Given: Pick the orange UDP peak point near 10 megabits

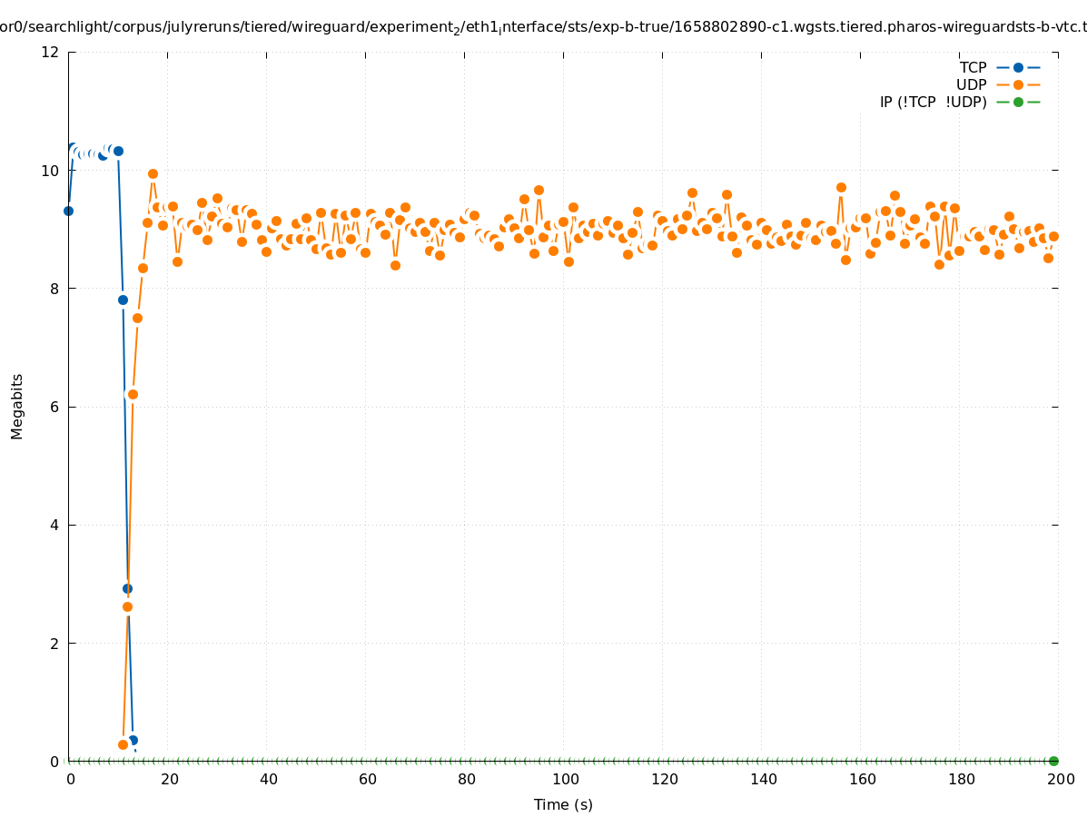Looking at the screenshot, I should coord(153,173).
